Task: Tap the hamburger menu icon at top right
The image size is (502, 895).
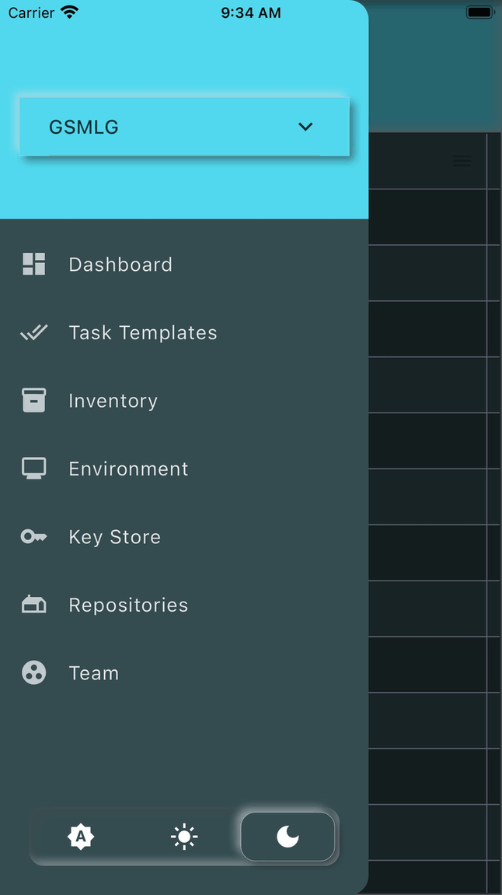Action: 462,160
